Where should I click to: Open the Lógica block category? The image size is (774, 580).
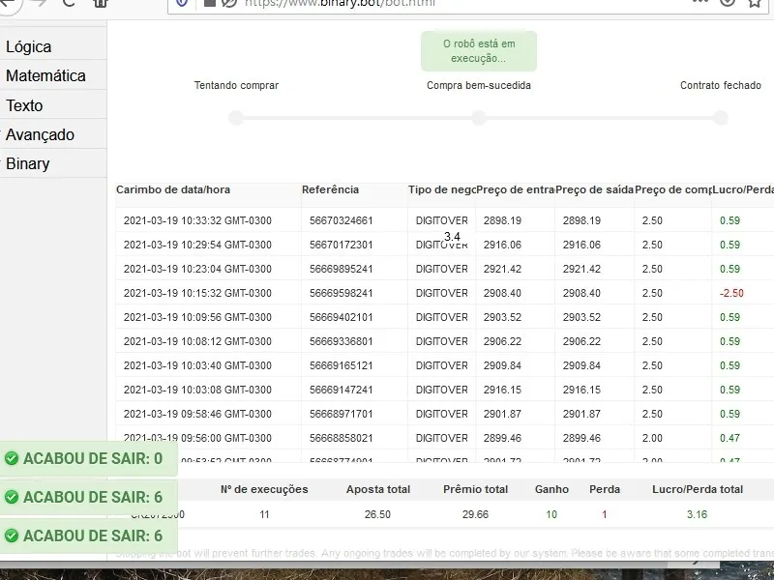click(29, 46)
